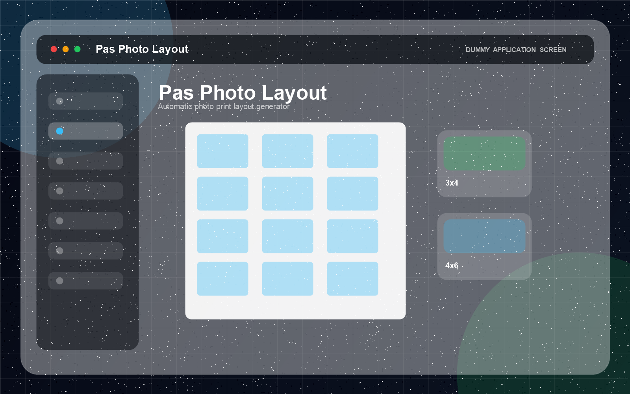Image resolution: width=630 pixels, height=394 pixels.
Task: Select third-row middle photo cell on sheet
Action: [x=287, y=236]
